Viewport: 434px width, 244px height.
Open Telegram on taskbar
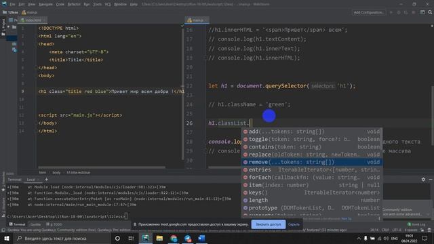(188, 238)
